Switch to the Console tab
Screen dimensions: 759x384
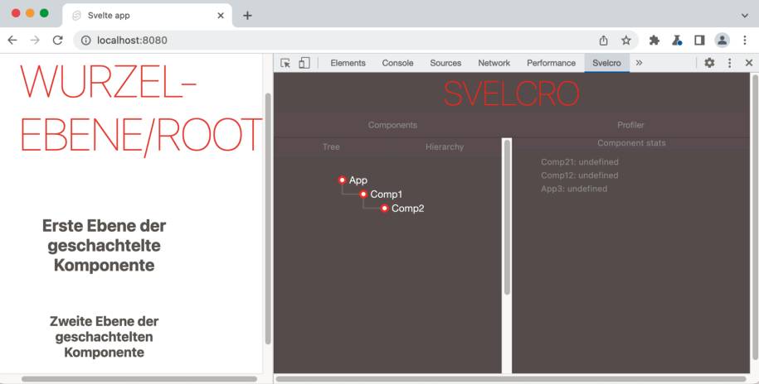coord(397,63)
